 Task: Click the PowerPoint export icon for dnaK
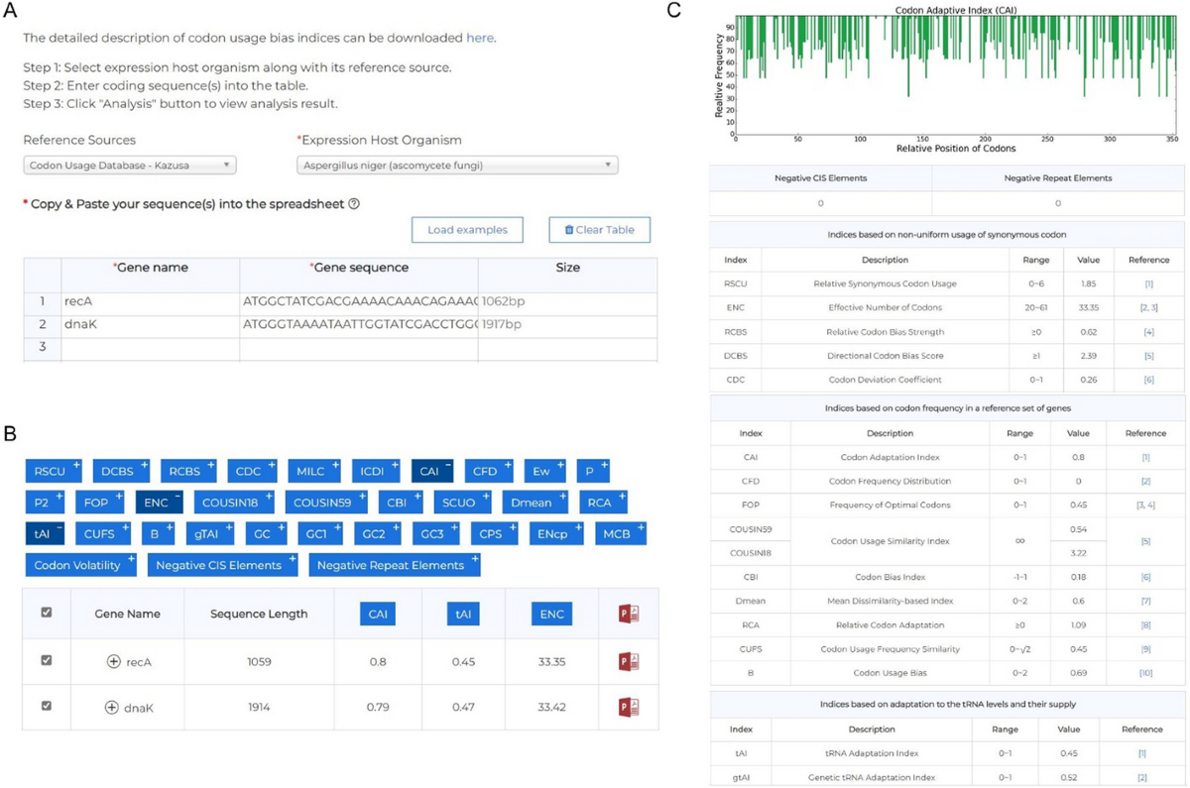[x=628, y=707]
